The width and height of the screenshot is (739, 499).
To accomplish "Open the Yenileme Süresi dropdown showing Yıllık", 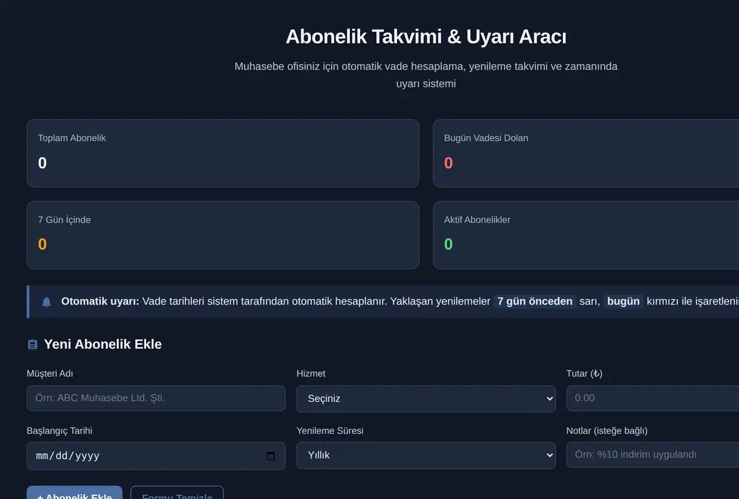I will (x=426, y=455).
